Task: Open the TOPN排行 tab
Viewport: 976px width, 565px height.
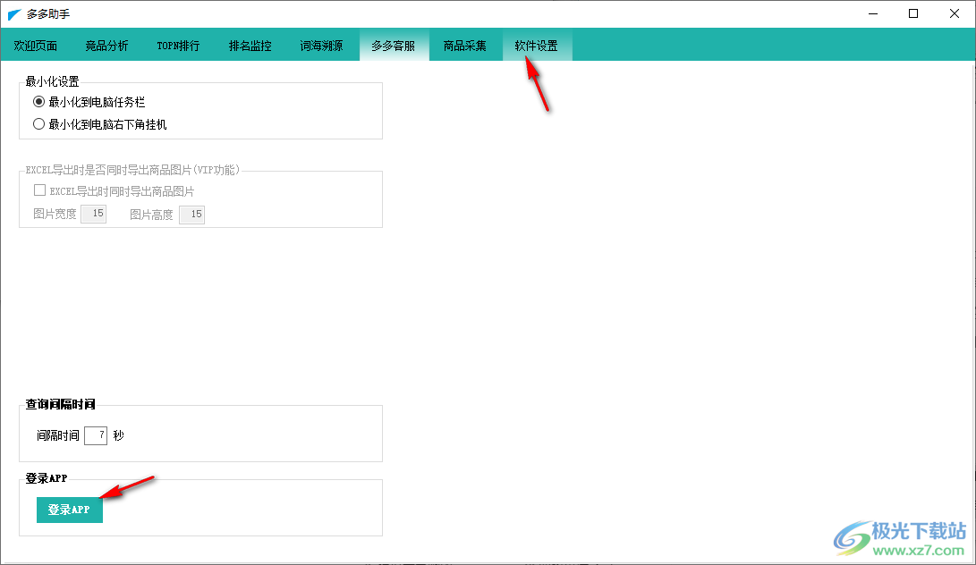Action: pyautogui.click(x=178, y=46)
